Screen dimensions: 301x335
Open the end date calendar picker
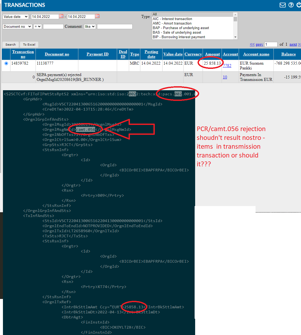coord(97,16)
